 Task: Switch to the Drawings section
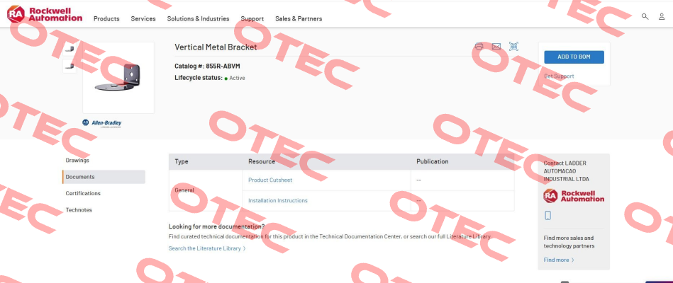click(77, 160)
